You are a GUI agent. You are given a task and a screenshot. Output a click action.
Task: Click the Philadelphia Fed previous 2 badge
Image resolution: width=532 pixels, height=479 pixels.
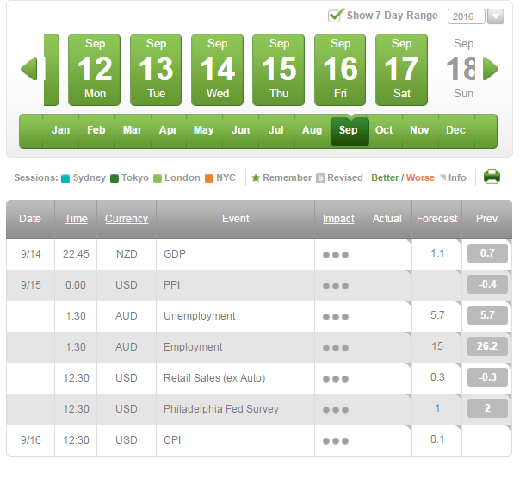(487, 408)
